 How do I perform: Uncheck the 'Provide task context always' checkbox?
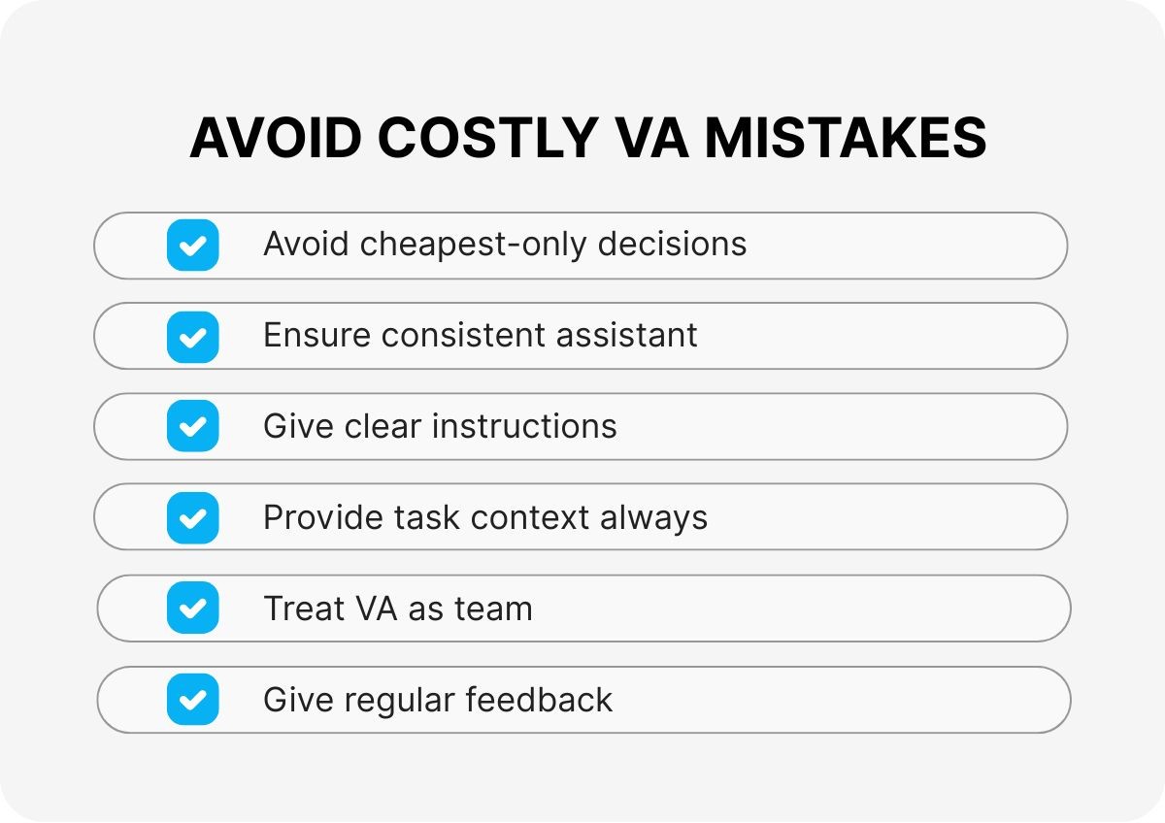pyautogui.click(x=192, y=517)
